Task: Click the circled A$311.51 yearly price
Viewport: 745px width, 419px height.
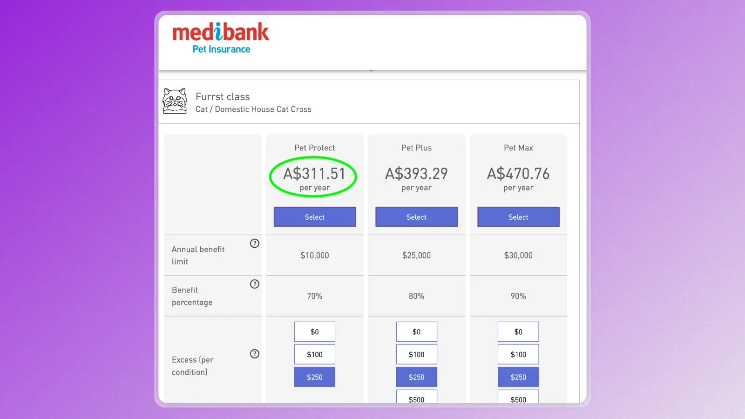Action: tap(314, 174)
